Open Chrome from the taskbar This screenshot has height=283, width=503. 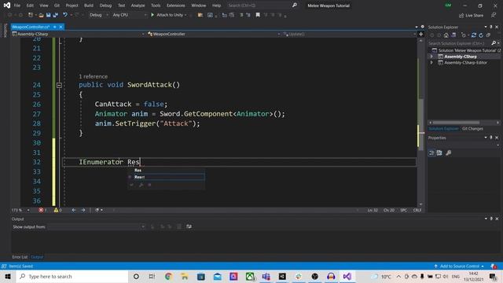click(168, 276)
